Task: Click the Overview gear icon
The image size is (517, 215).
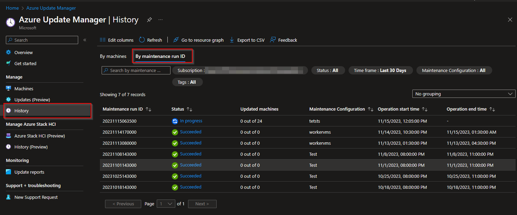Action: [x=9, y=52]
